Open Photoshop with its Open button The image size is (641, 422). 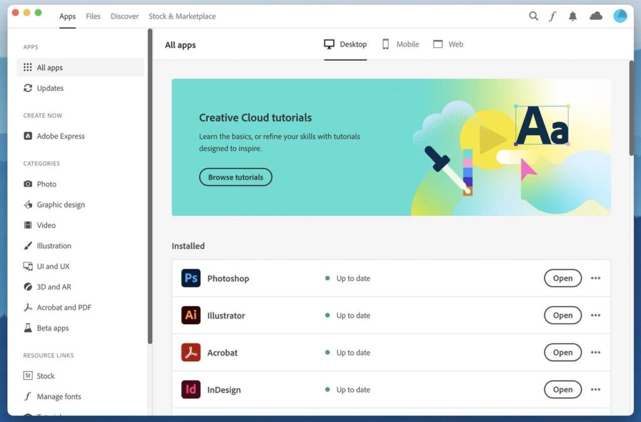click(563, 278)
